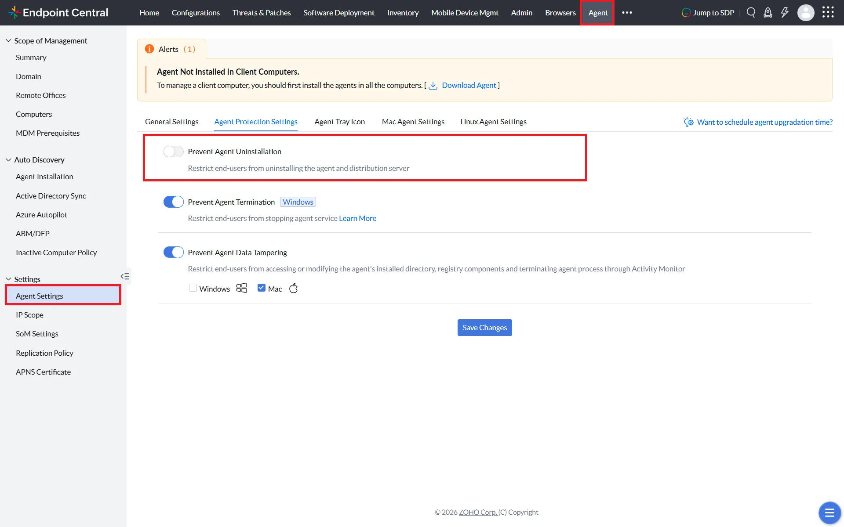The height and width of the screenshot is (527, 844).
Task: Click the Windows logo icon
Action: tap(241, 288)
